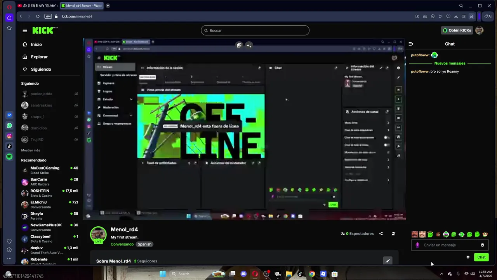Viewport: 497px width, 280px height.
Task: Collapse the chat panel
Action: click(411, 44)
